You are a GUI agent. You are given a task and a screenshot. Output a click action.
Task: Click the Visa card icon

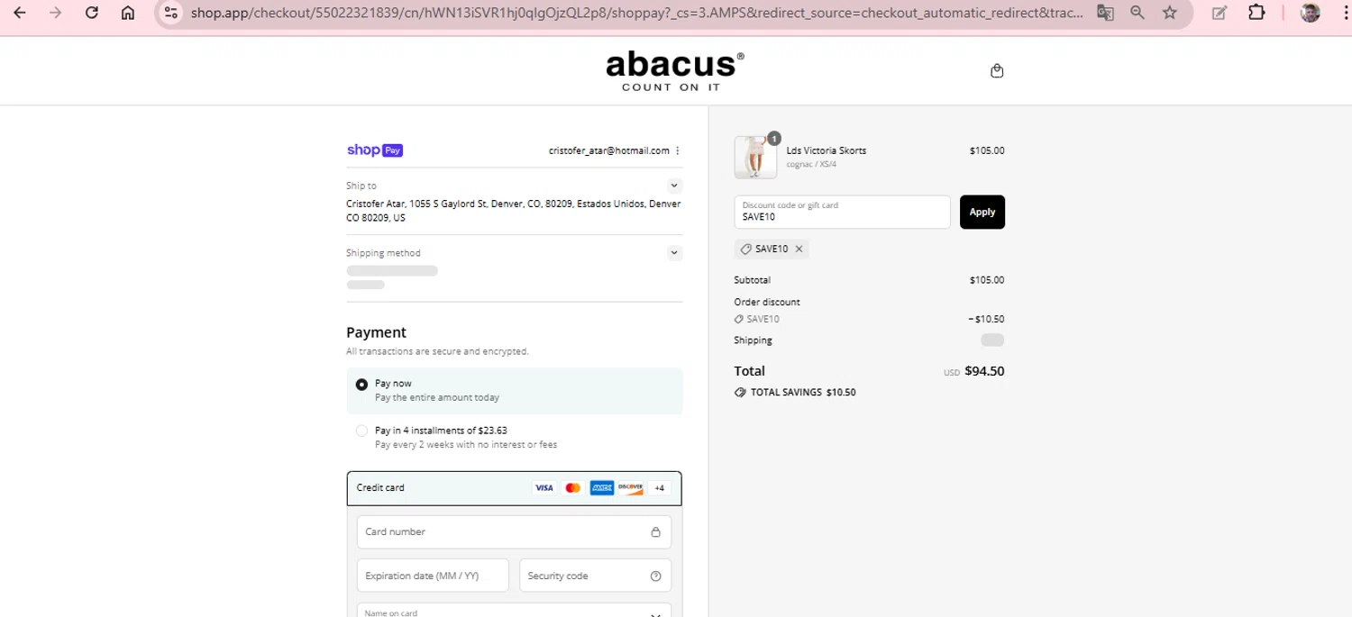(x=544, y=487)
